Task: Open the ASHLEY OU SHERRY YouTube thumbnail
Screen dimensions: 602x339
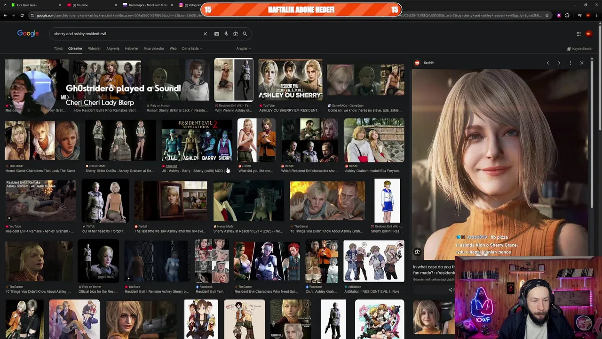Action: pos(290,80)
